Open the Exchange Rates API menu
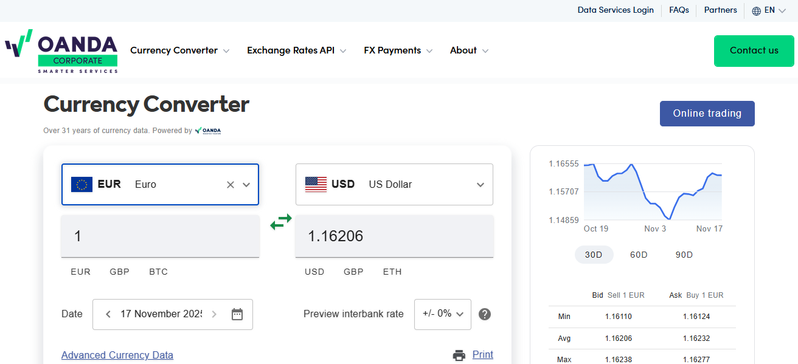 (x=296, y=50)
